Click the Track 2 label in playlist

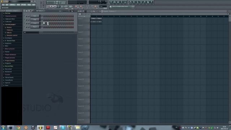point(80,25)
